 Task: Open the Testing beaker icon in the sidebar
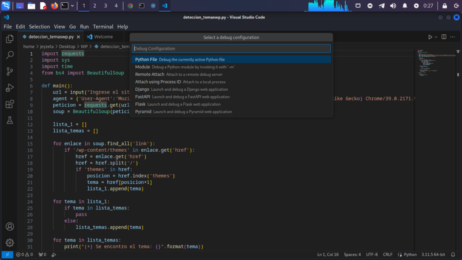[9, 120]
